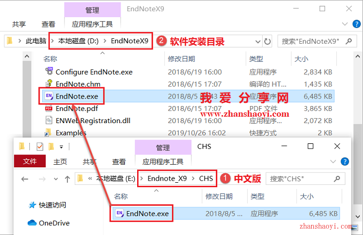The height and width of the screenshot is (235, 363).
Task: Click chevron between Endnote_X9 and CHS
Action: [x=193, y=179]
